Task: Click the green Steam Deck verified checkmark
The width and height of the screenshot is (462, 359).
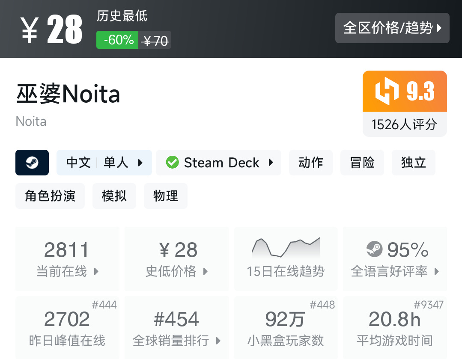Action: click(x=172, y=163)
